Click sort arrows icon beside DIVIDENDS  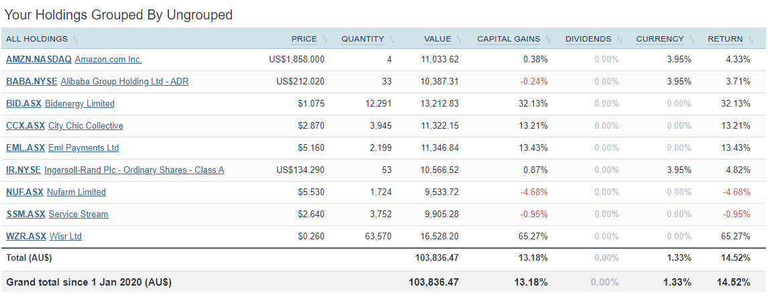pyautogui.click(x=619, y=39)
